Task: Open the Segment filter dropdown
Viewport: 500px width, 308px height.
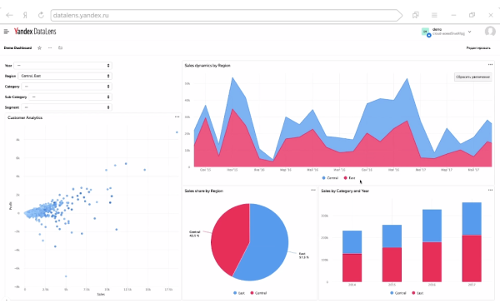Action: [x=67, y=107]
